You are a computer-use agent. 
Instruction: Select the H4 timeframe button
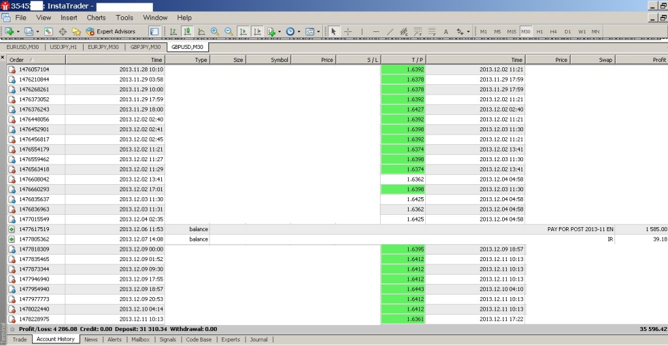click(x=553, y=31)
